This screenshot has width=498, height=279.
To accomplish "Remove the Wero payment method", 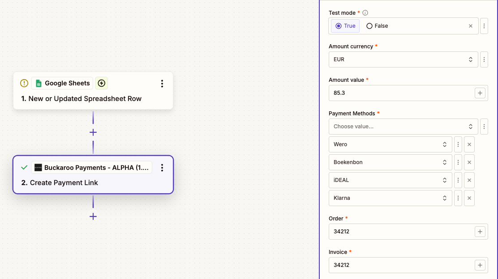I will [469, 144].
